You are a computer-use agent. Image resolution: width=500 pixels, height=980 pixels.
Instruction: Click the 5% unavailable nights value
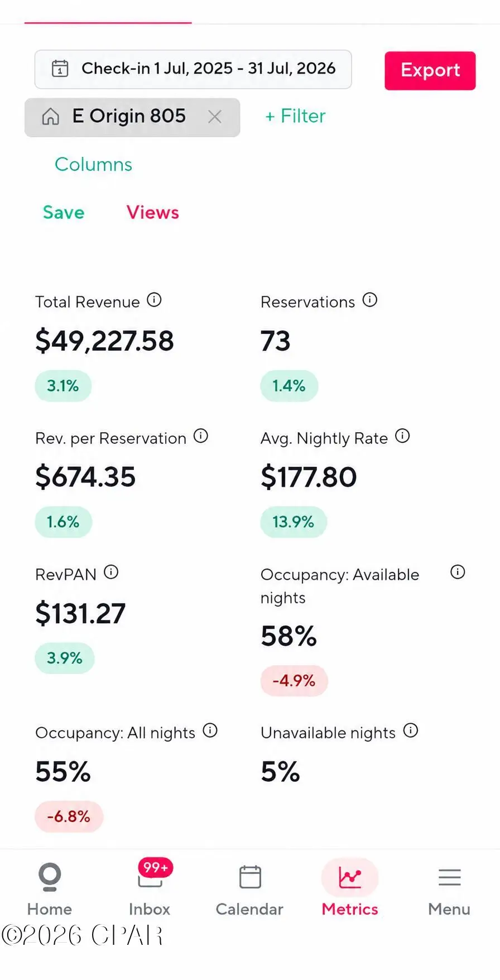click(x=280, y=772)
